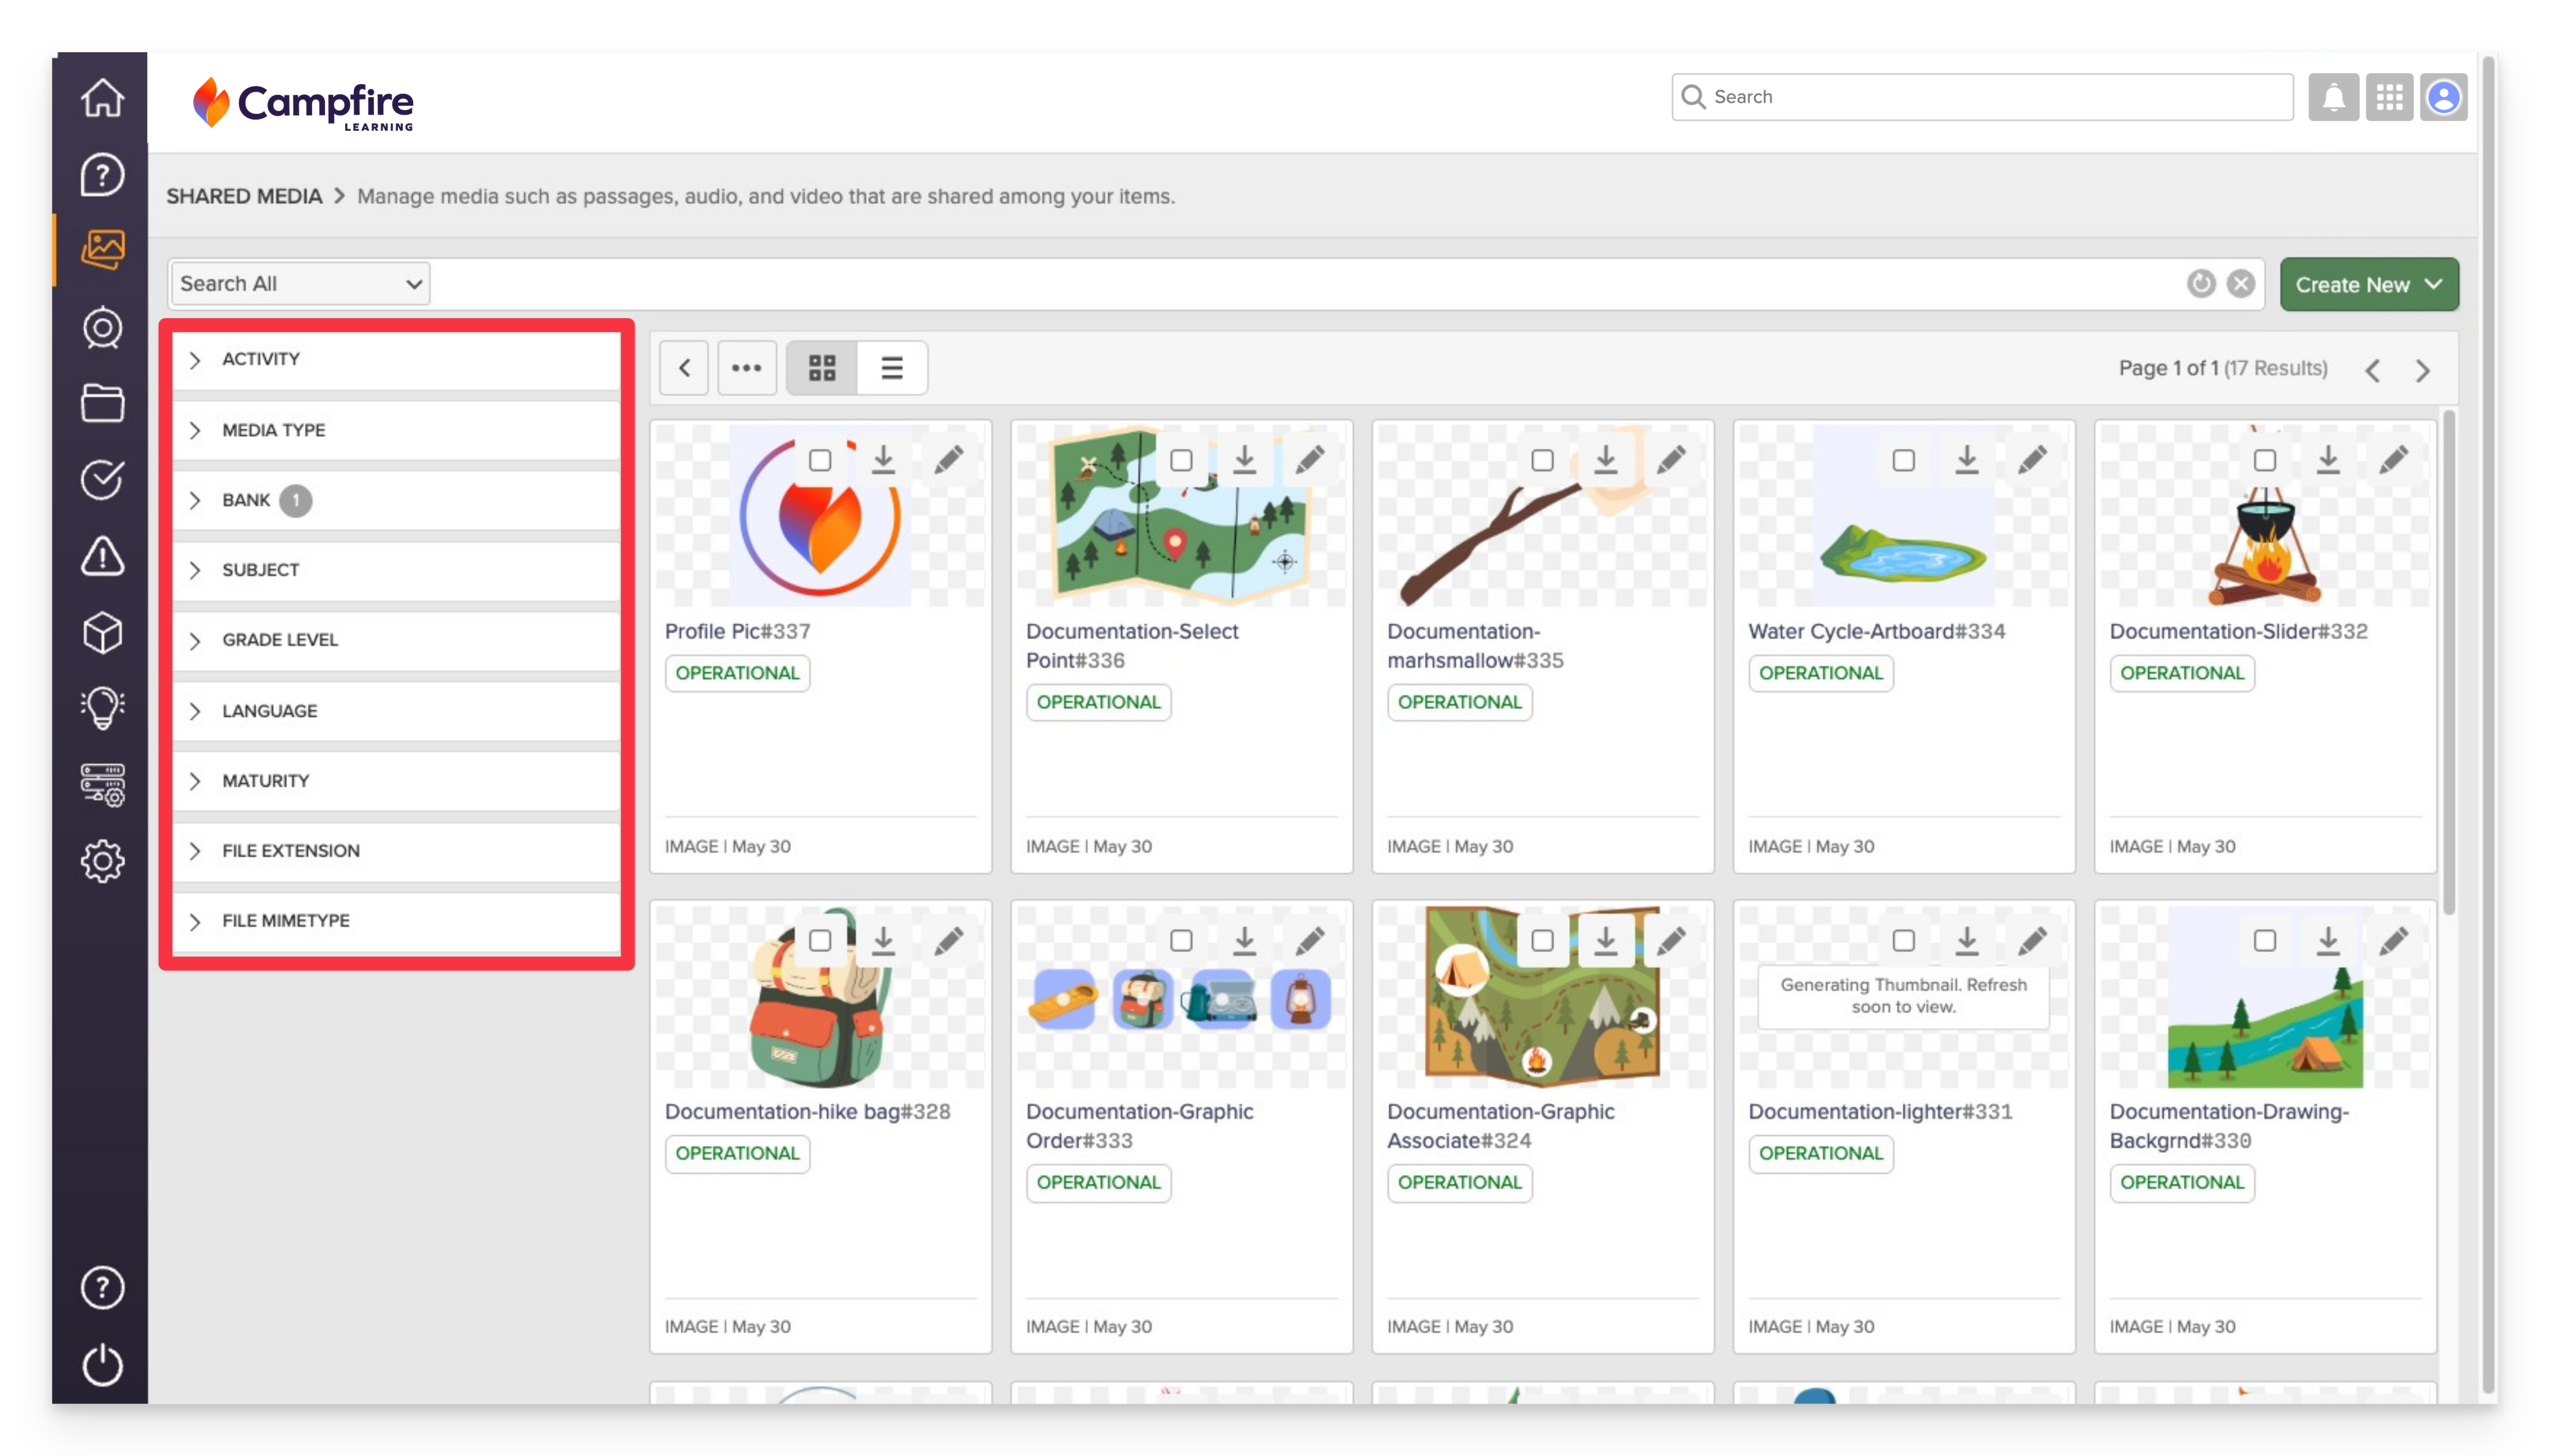This screenshot has width=2551, height=1456.
Task: Open the lightbulb icon in sidebar
Action: tap(102, 708)
